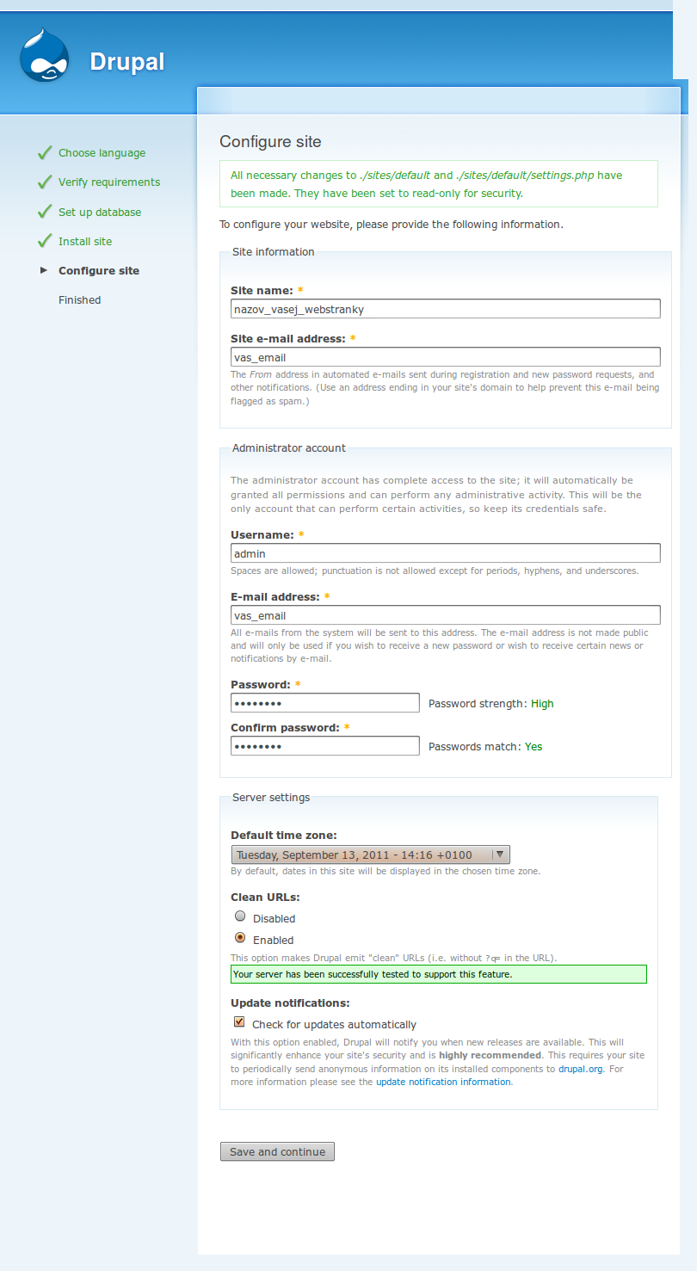The height and width of the screenshot is (1271, 697).
Task: Click the Verify requirements step
Action: pyautogui.click(x=109, y=182)
